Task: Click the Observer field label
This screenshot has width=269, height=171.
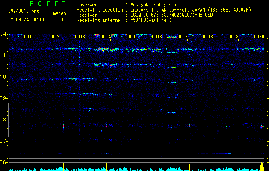Action: click(87, 5)
